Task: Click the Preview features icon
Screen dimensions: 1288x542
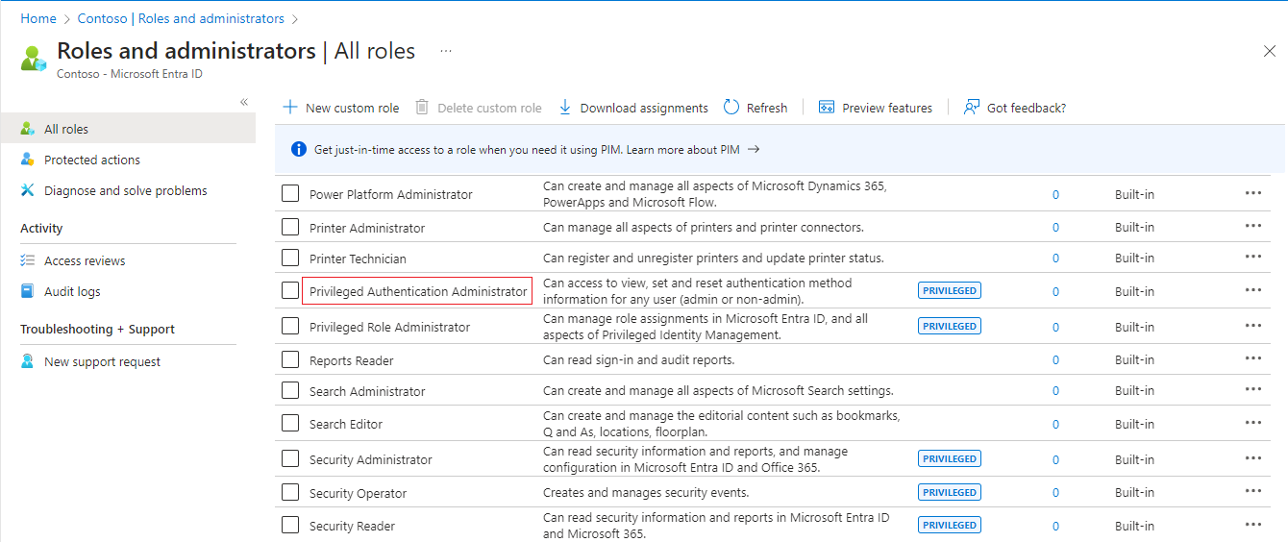Action: (827, 108)
